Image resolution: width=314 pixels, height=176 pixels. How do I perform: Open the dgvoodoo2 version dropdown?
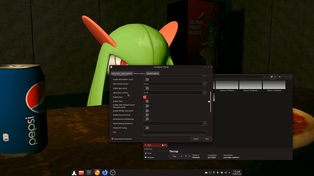[175, 92]
